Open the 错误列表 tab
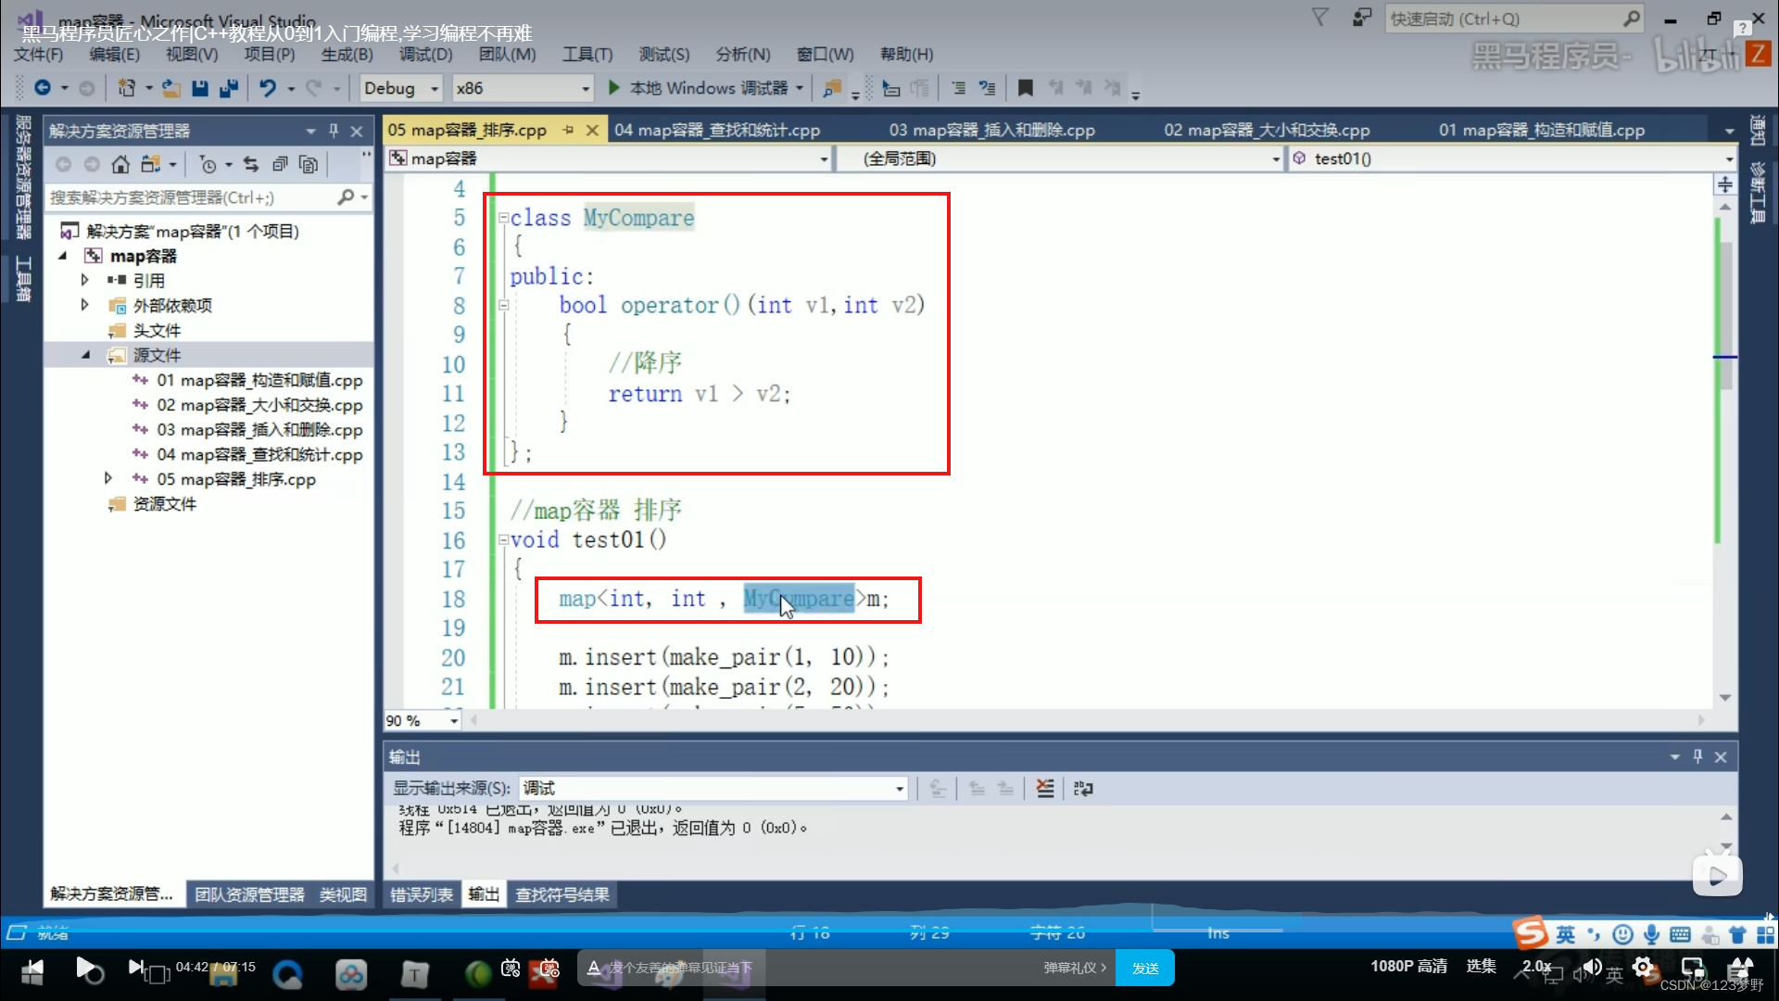Viewport: 1779px width, 1001px height. click(422, 894)
